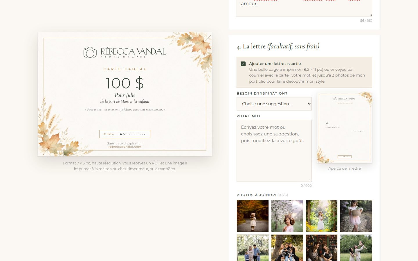The width and height of the screenshot is (418, 261).
Task: Click the 0 / 900 character counter
Action: pyautogui.click(x=306, y=186)
